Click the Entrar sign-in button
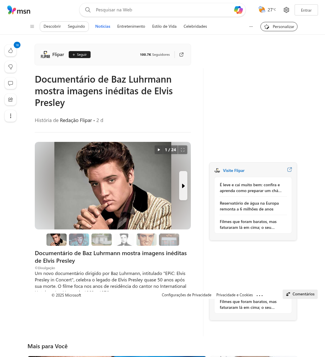This screenshot has height=357, width=325. [306, 10]
